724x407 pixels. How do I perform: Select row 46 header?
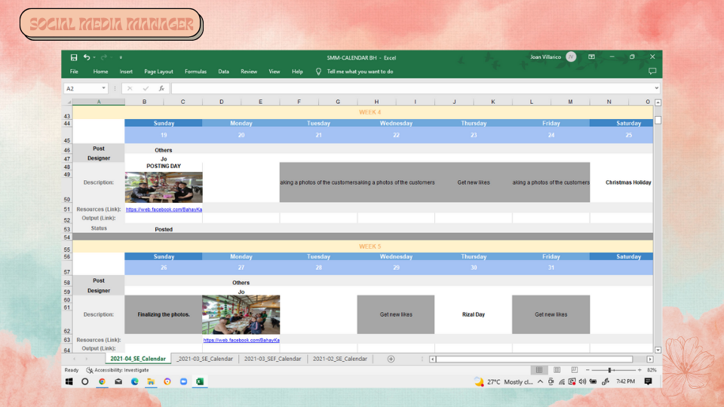point(67,150)
